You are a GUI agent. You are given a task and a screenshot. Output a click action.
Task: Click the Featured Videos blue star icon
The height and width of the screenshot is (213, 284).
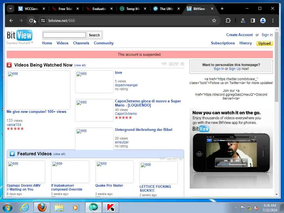click(12, 154)
